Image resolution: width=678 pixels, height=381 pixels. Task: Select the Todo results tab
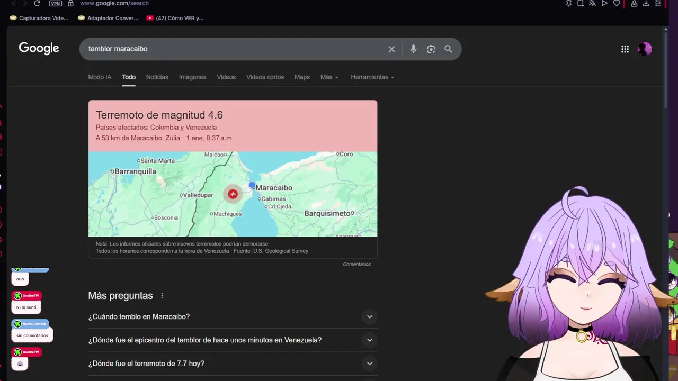click(x=129, y=77)
